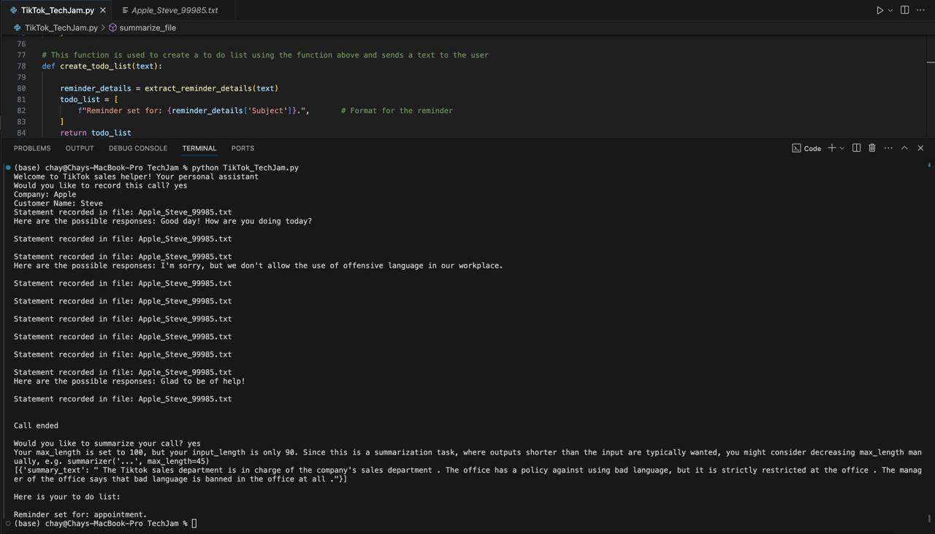The width and height of the screenshot is (935, 534).
Task: Click 'Reminder set for: appointment.' terminal line
Action: tap(80, 514)
